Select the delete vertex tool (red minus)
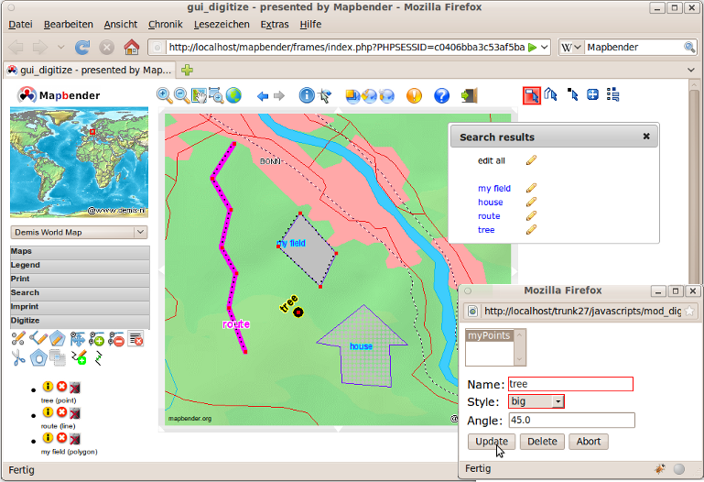 pyautogui.click(x=116, y=339)
